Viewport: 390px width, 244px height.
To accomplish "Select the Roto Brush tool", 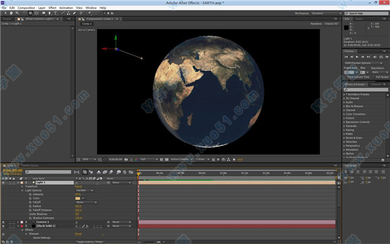I will [x=81, y=13].
